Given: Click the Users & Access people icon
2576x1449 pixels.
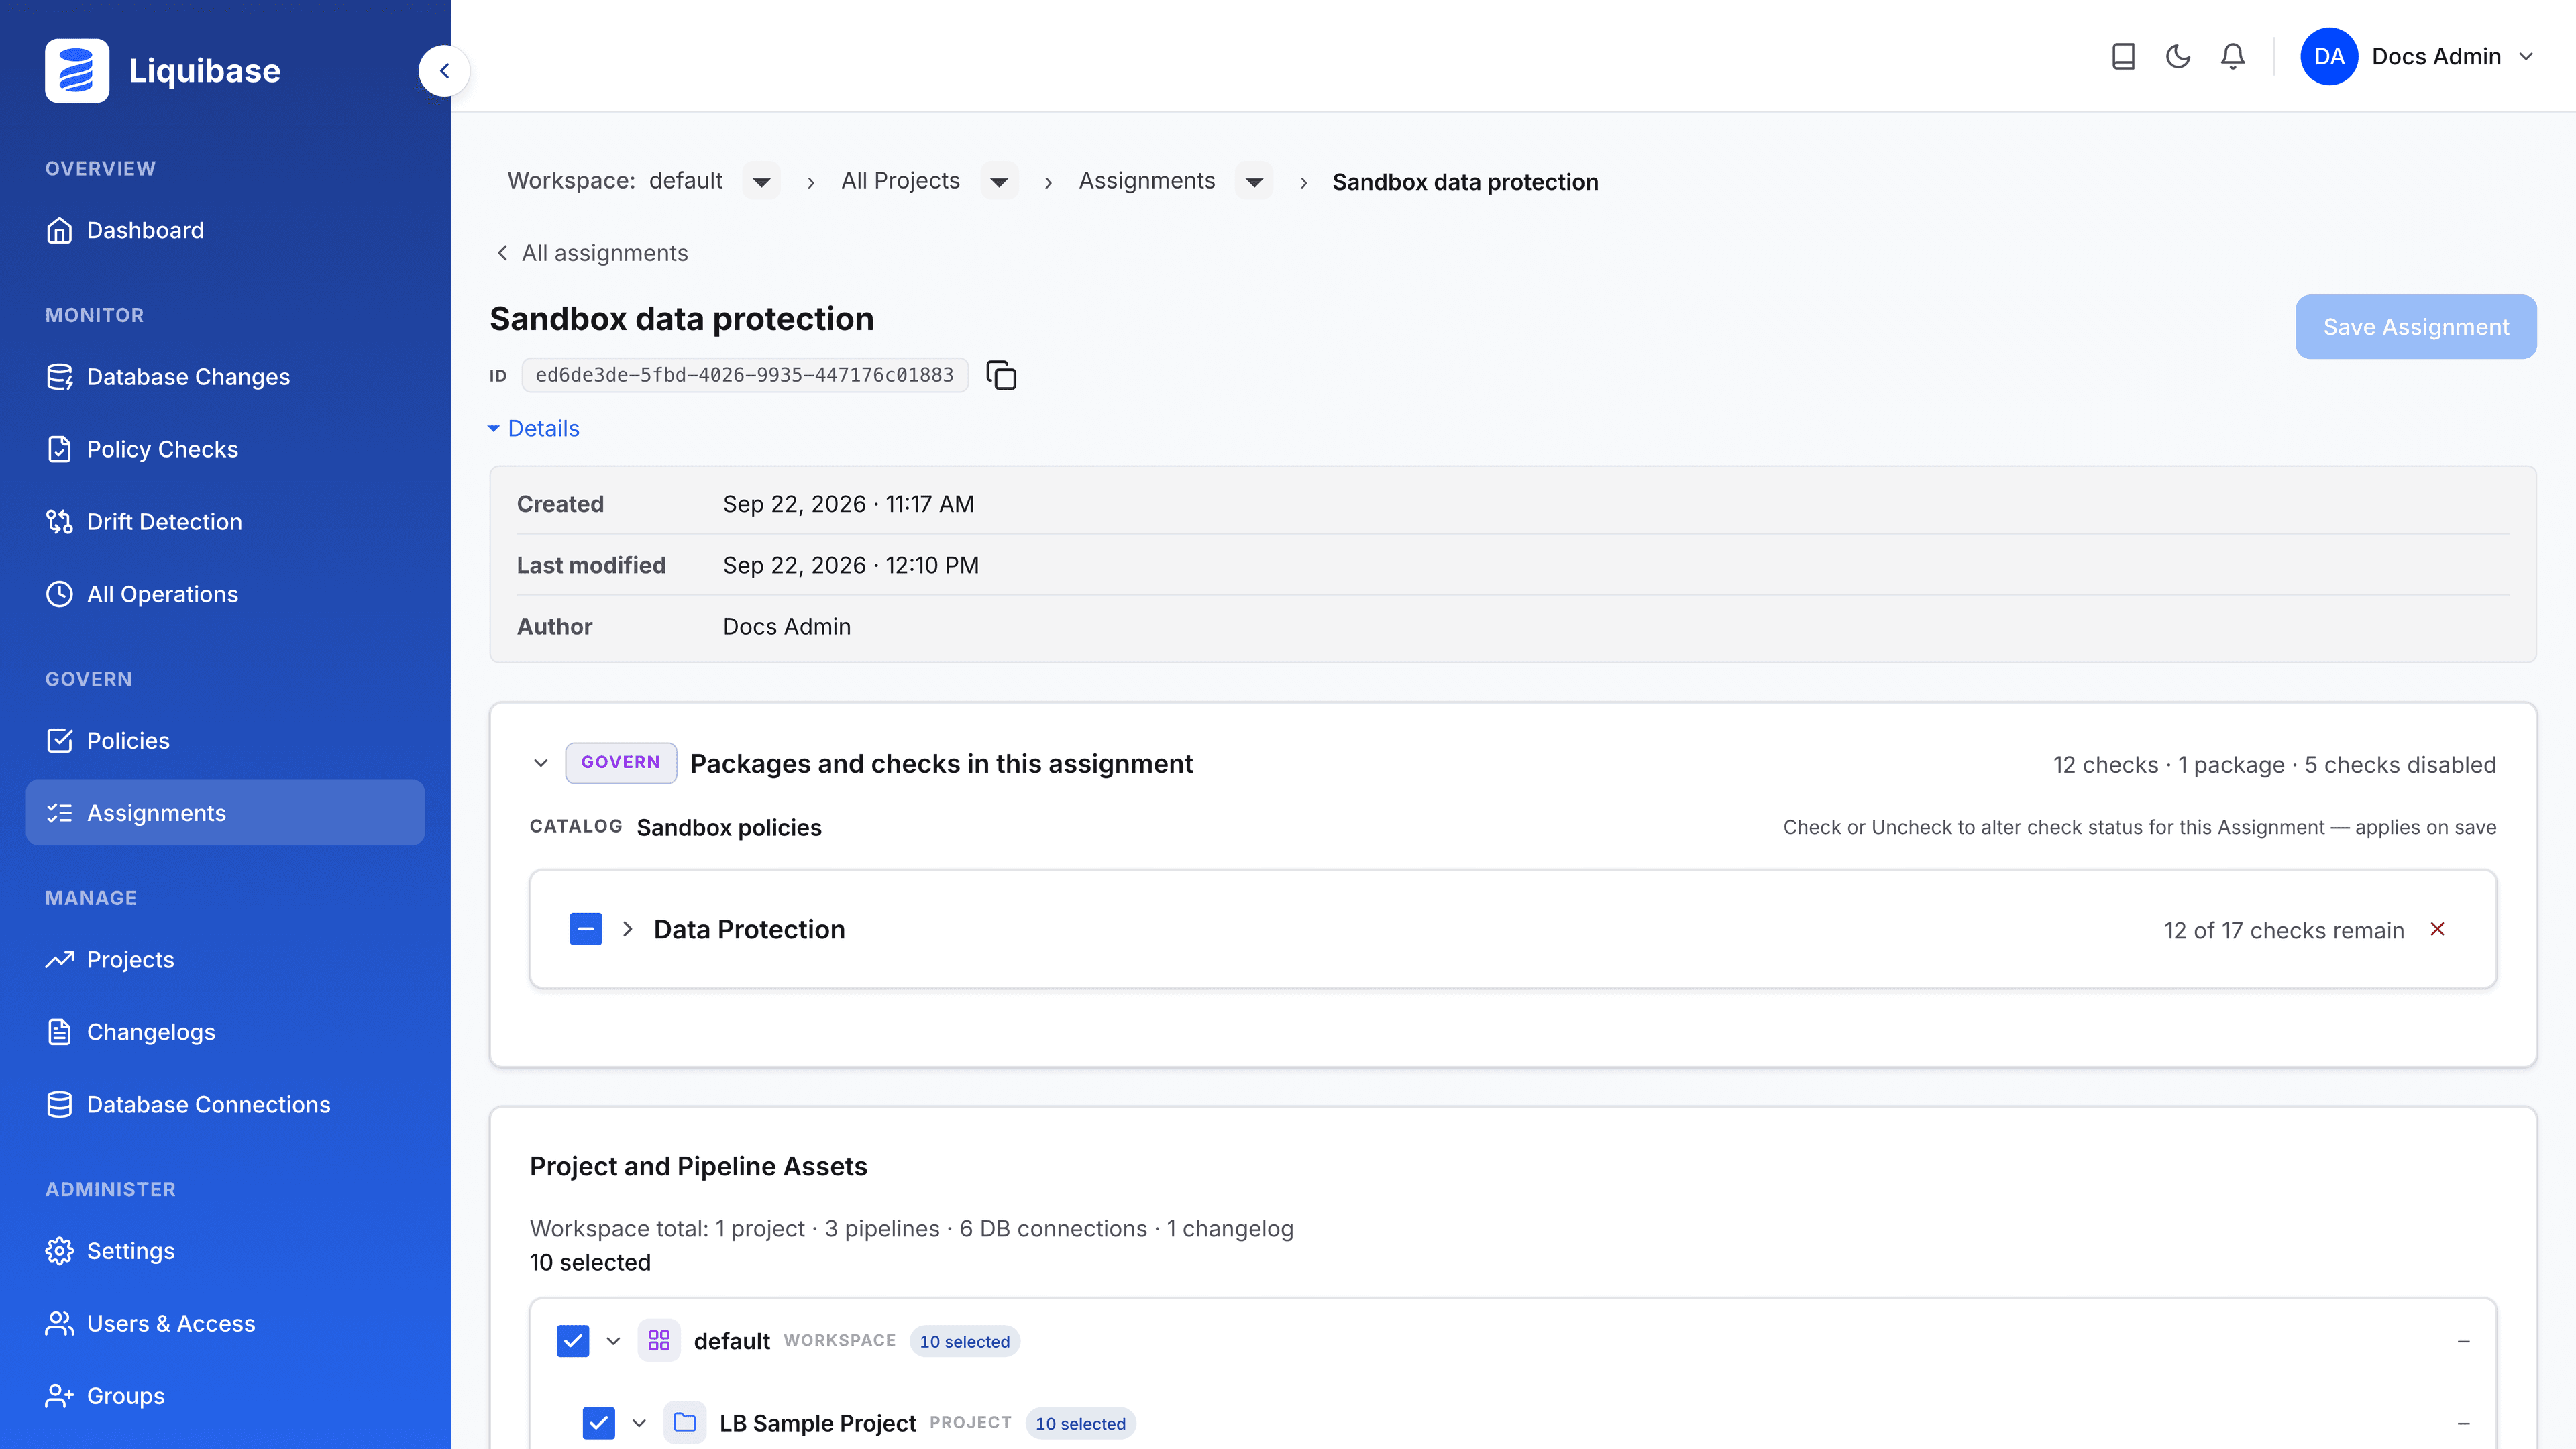Looking at the screenshot, I should point(59,1324).
